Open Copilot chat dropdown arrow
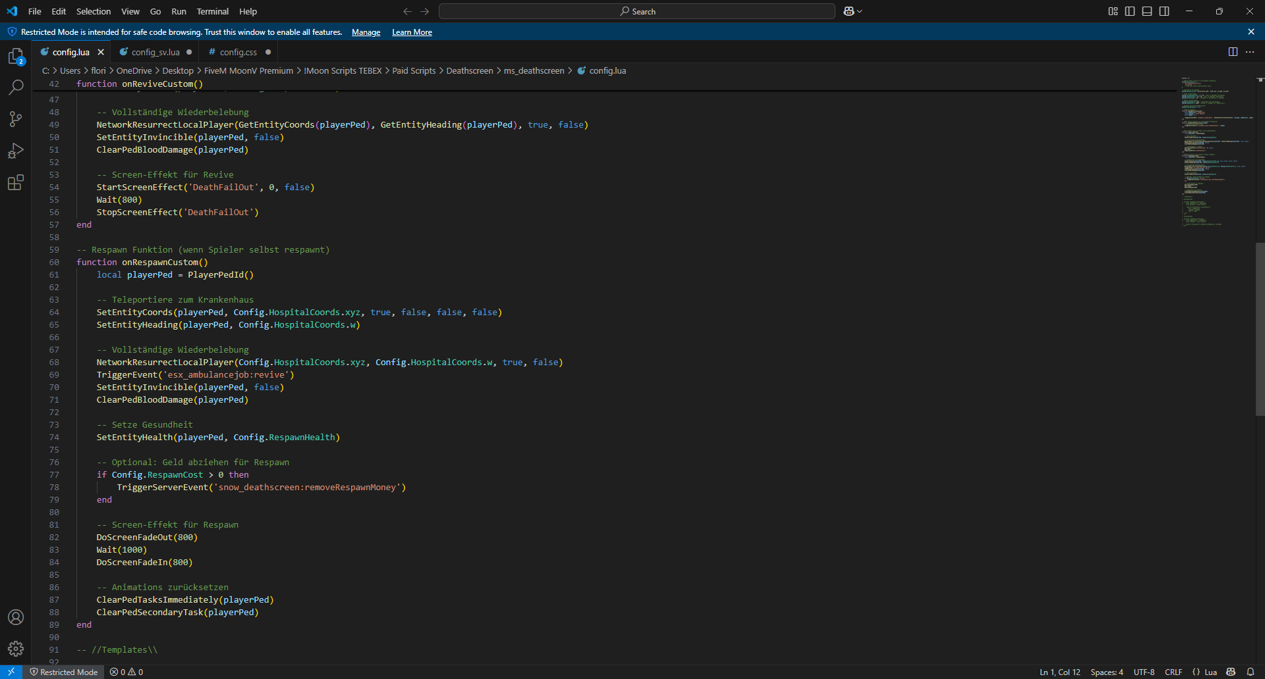1265x679 pixels. point(860,11)
